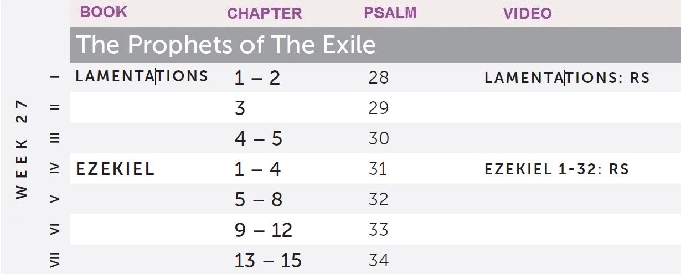681x274 pixels.
Task: Click Psalm 31 entry
Action: 378,169
